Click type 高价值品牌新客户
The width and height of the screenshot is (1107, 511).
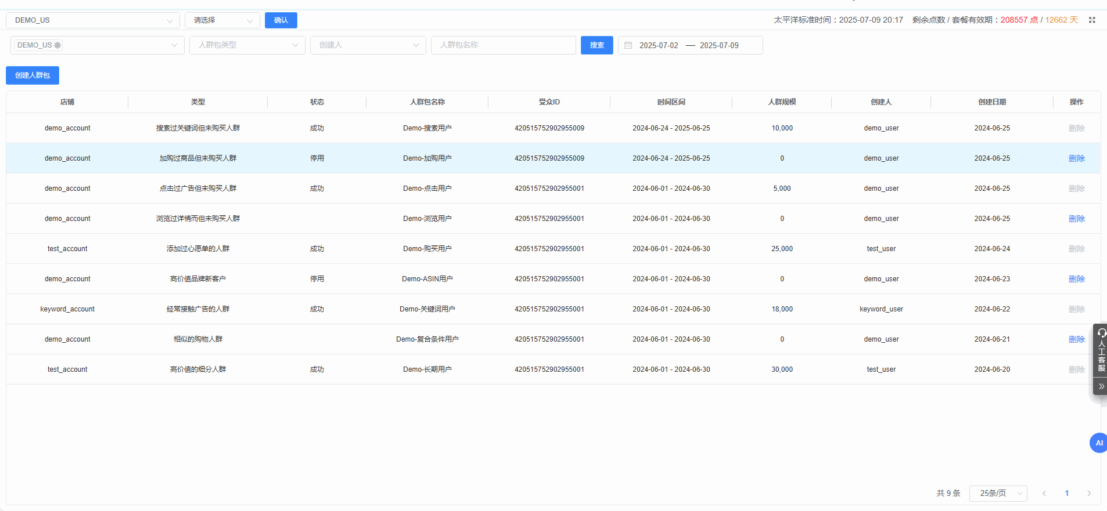[198, 279]
